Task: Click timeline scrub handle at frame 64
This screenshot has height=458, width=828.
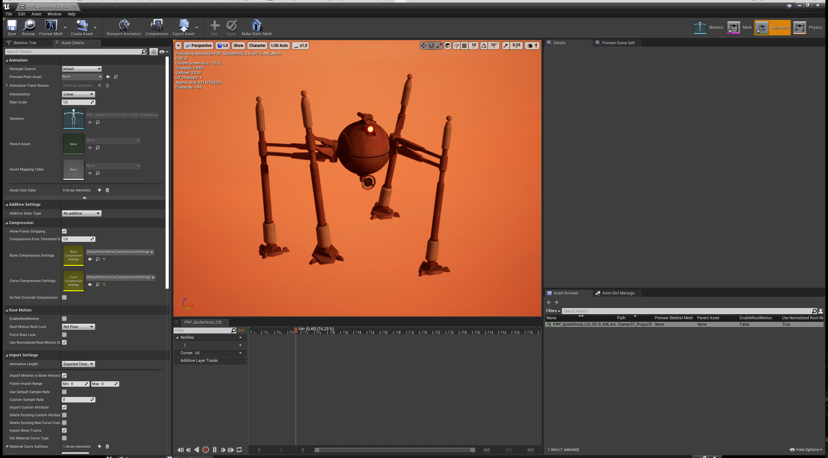Action: tap(296, 330)
